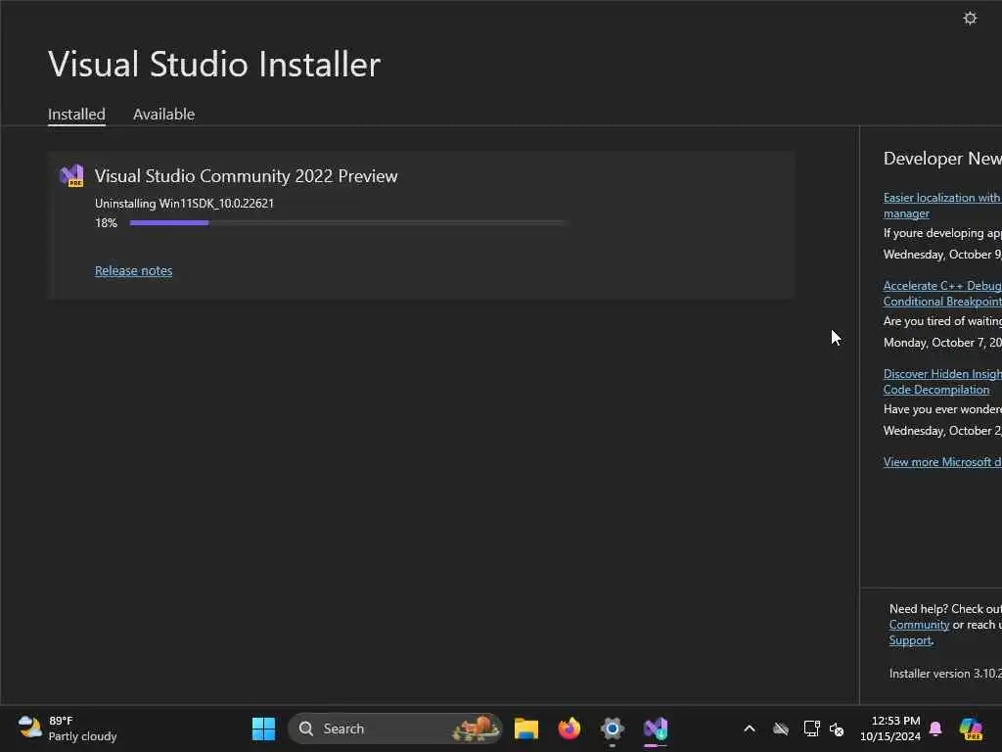Click Visual Studio Installer taskbar icon
Viewport: 1002px width, 752px height.
pos(656,728)
